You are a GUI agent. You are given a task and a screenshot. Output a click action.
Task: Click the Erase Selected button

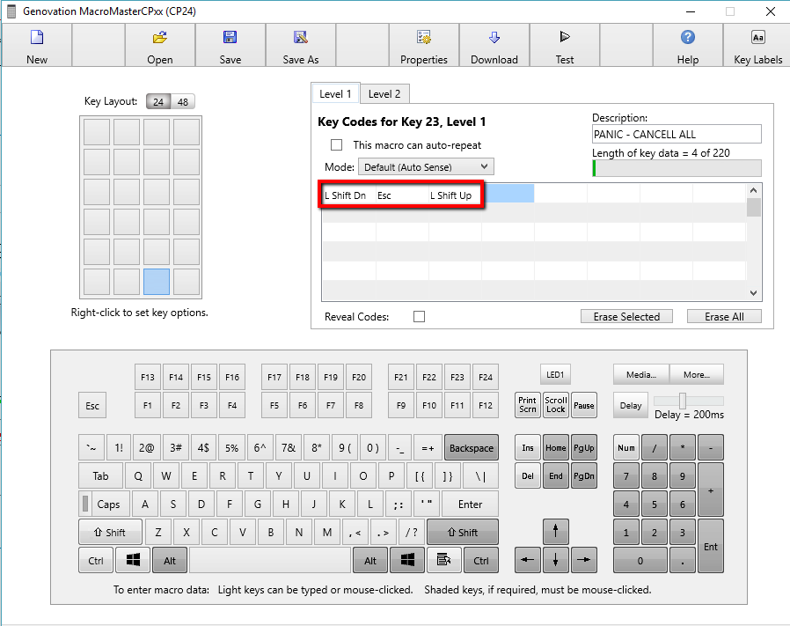(626, 317)
